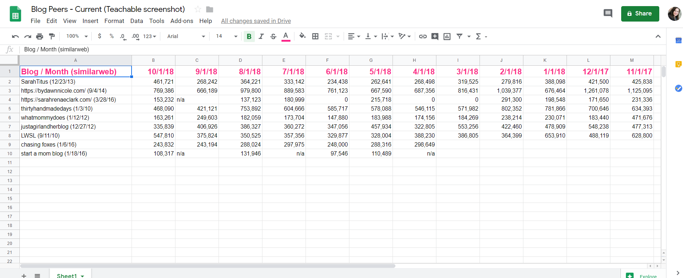The image size is (683, 278).
Task: Insert a chart using the toolbar icon
Action: 447,36
